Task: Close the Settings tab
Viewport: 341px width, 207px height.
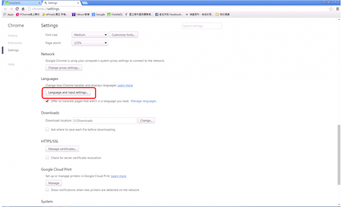Action: point(78,3)
